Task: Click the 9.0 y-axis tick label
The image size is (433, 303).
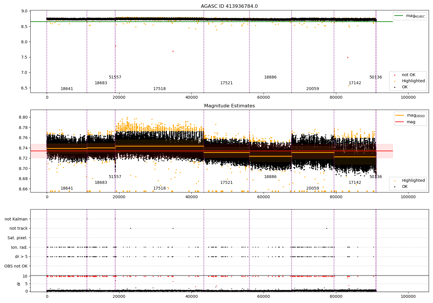Action: coord(25,11)
